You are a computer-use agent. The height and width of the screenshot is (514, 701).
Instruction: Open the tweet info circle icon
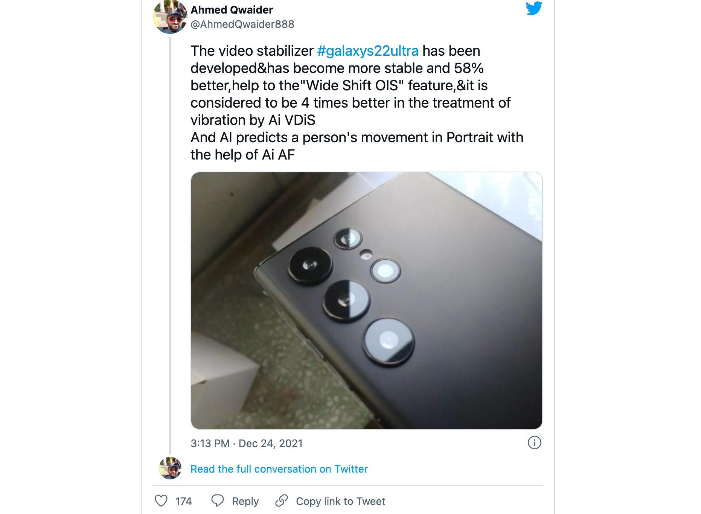pyautogui.click(x=534, y=443)
